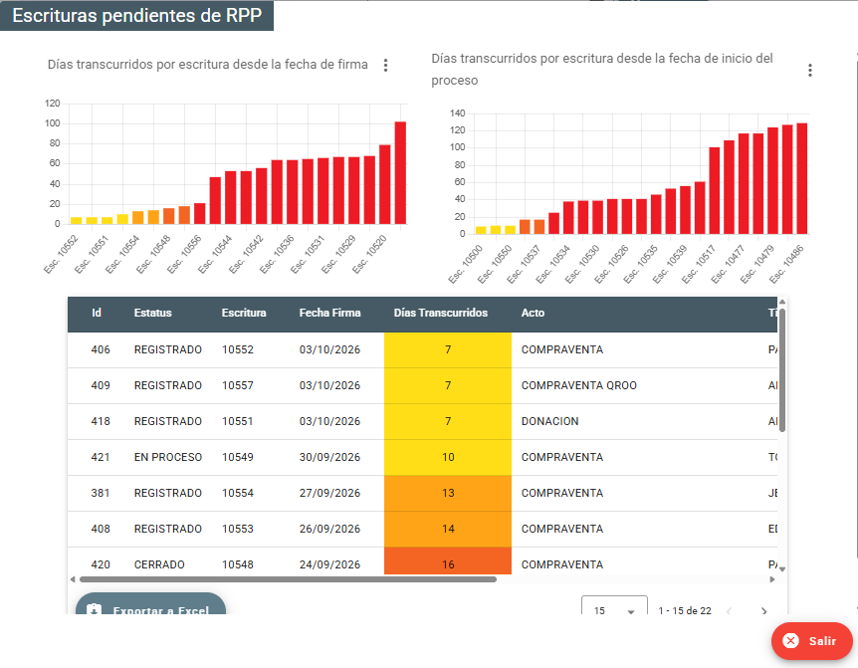Select the fecha firma cell 30/09/2026
Screen dimensions: 858x668
[x=329, y=457]
